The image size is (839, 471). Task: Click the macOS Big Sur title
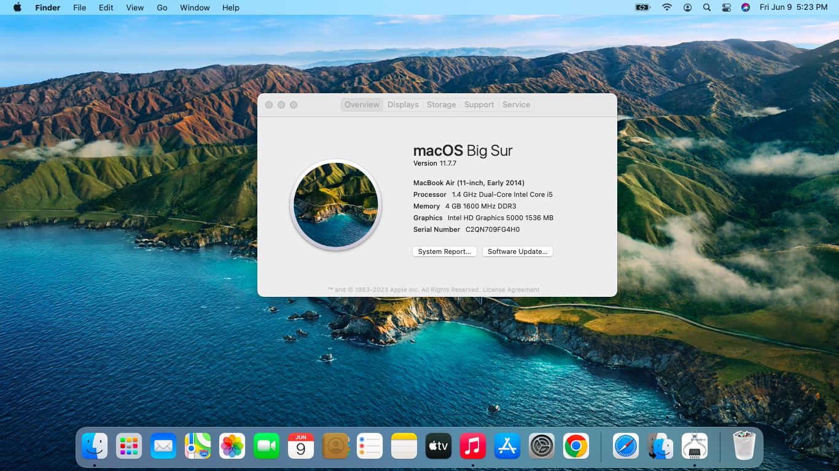point(463,151)
